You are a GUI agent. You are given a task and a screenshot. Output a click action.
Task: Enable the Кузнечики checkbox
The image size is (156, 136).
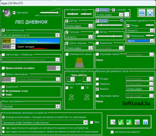click(x=97, y=43)
